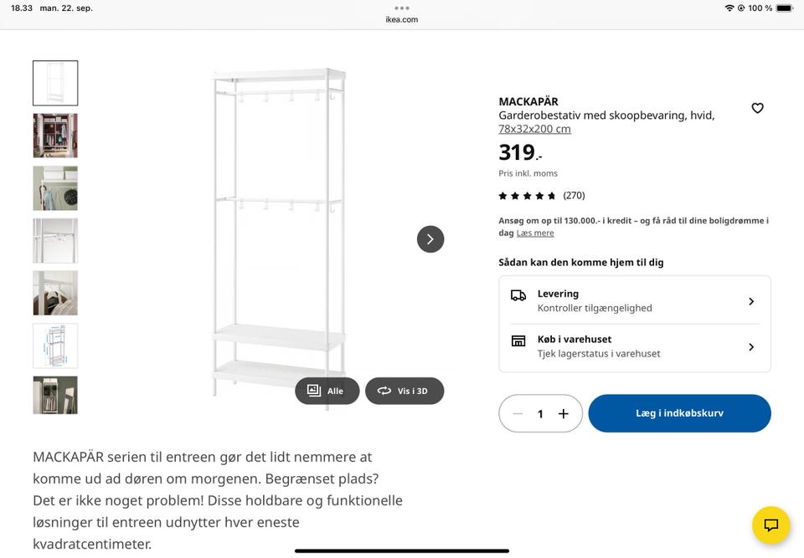Screen dimensions: 804x558
Task: Show all images with Alle button
Action: [327, 391]
